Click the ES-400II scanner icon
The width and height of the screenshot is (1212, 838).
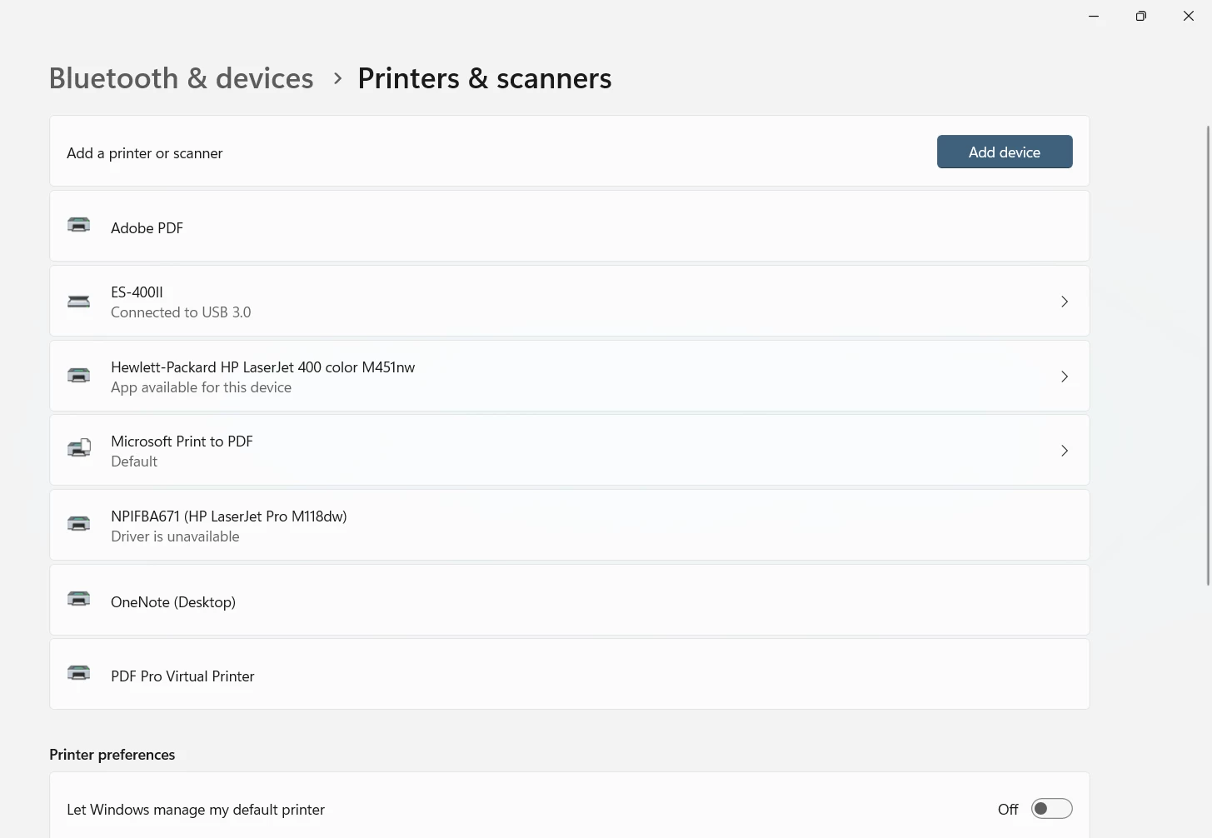pos(78,301)
